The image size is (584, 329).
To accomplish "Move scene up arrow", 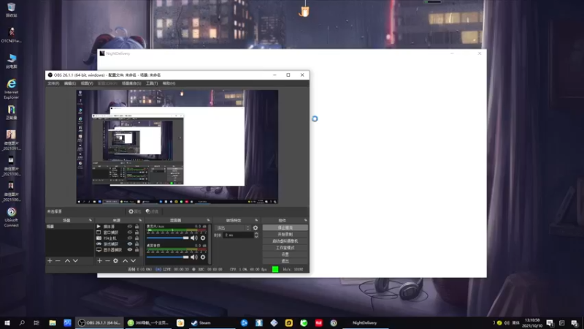I will point(67,261).
